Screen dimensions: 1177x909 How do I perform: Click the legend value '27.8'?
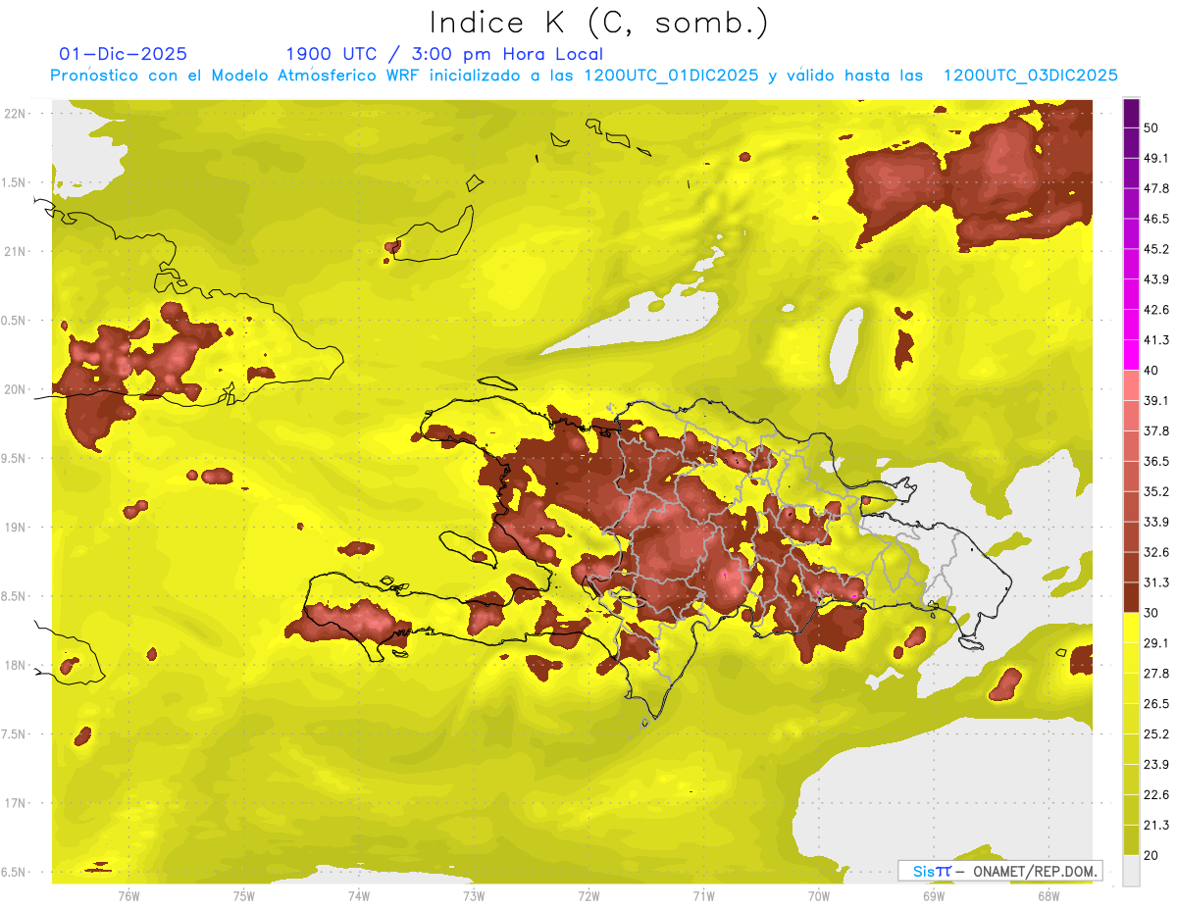point(1157,674)
